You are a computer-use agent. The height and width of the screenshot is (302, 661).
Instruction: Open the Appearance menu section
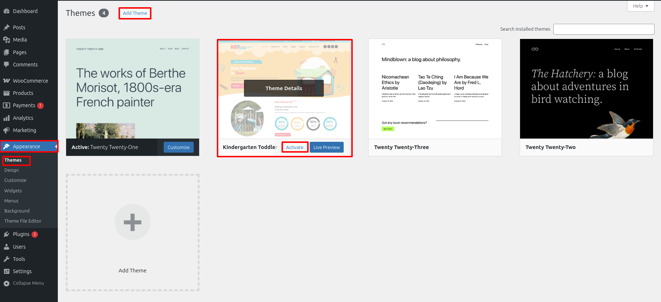click(x=26, y=146)
